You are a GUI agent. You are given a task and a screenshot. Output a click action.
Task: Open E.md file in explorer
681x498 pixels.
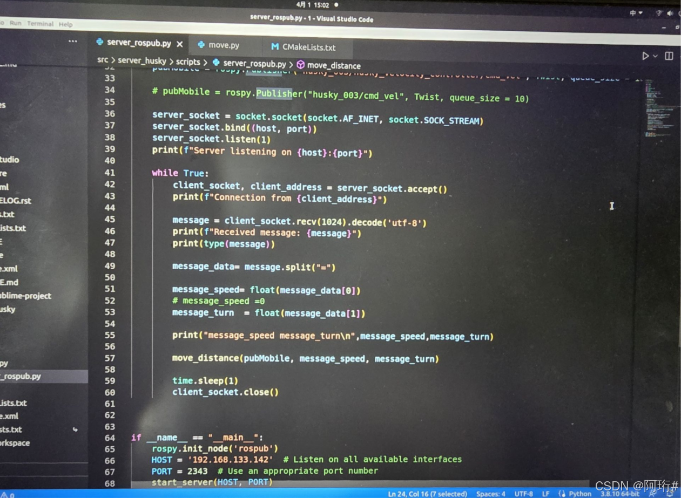point(9,282)
